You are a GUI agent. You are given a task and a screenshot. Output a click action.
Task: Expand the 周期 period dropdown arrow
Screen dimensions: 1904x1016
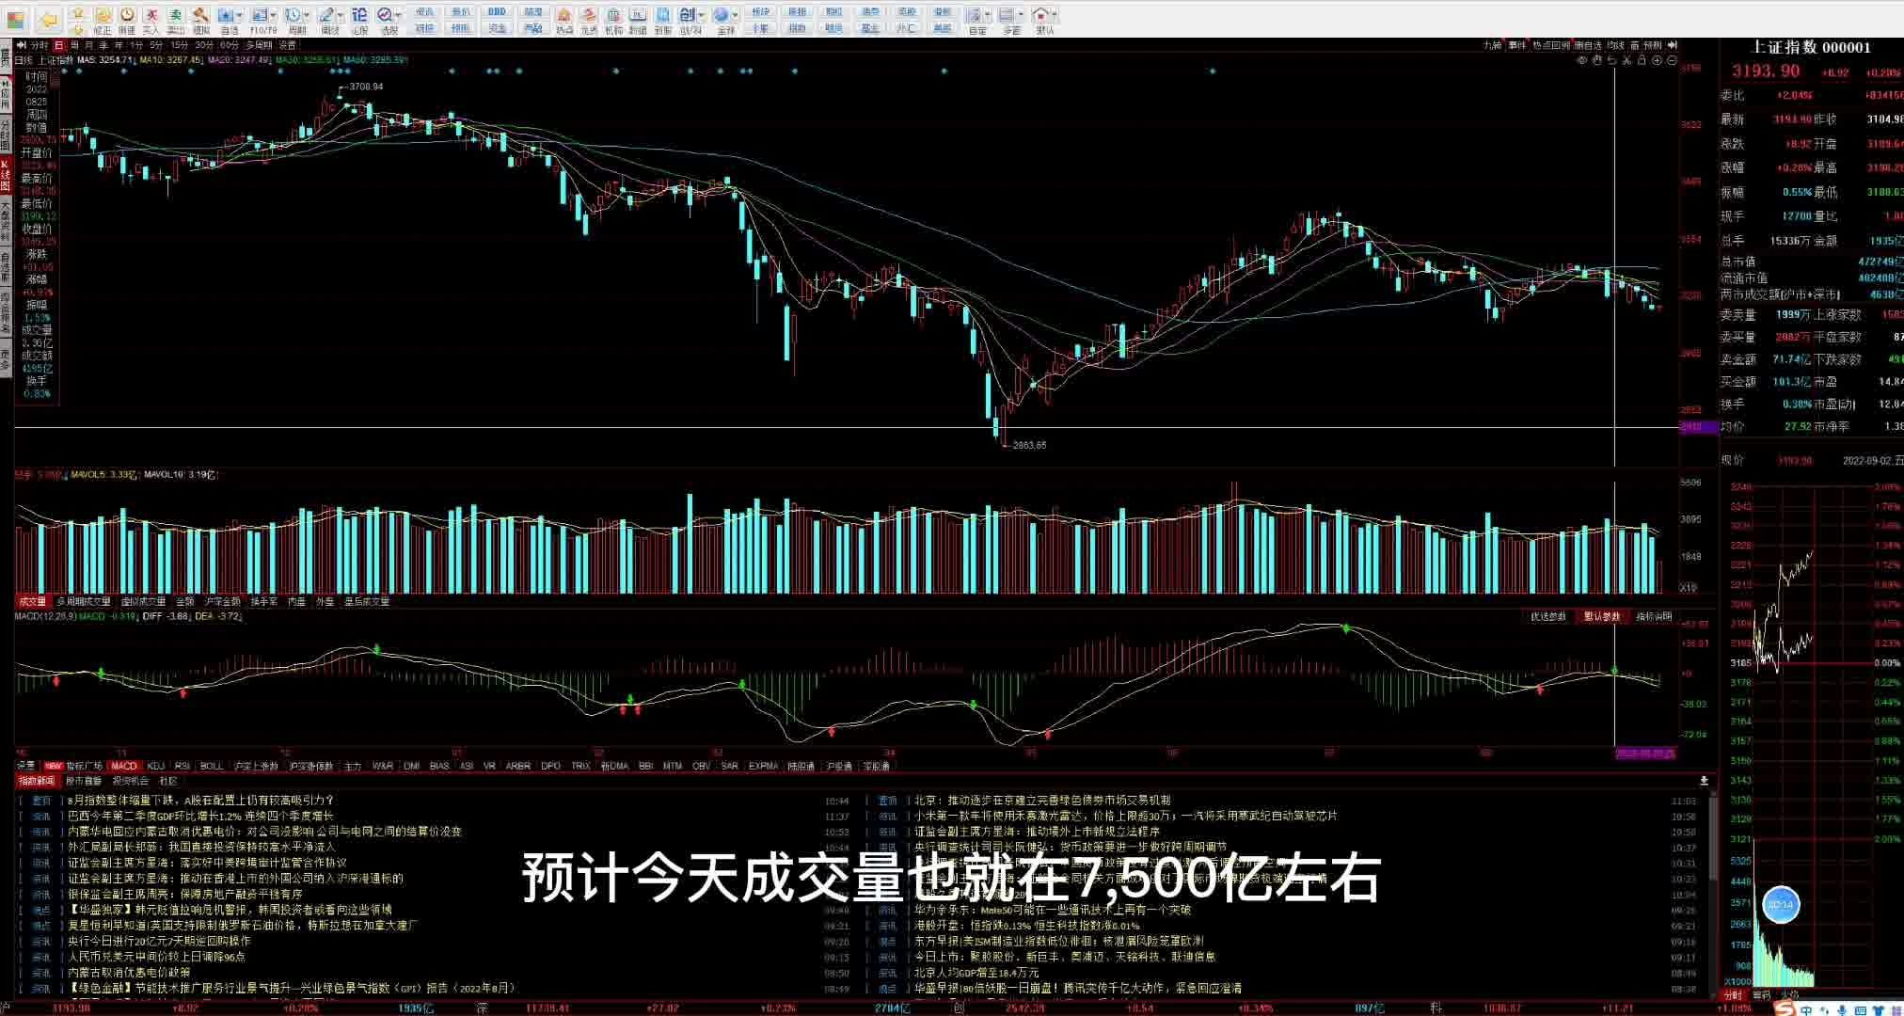[x=308, y=15]
